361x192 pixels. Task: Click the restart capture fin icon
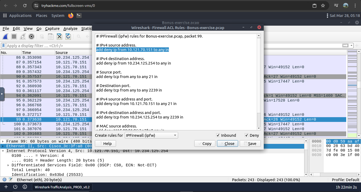click(x=23, y=36)
